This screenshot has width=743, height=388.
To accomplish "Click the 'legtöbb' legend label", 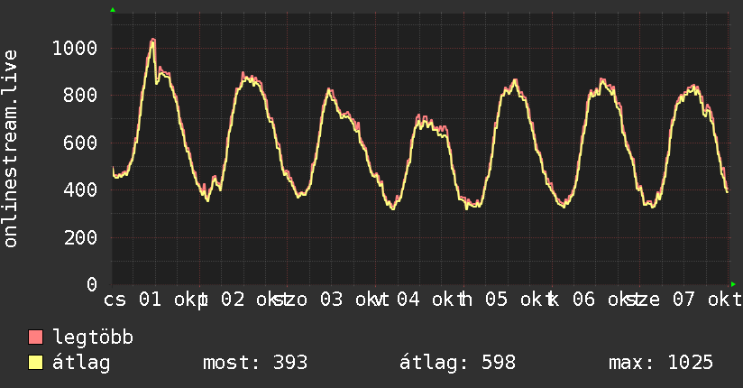I will pos(93,337).
